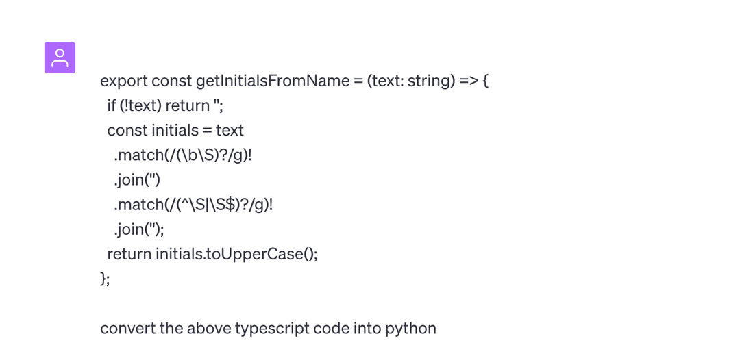This screenshot has width=740, height=358.
Task: Click the 'text' parameter name in parentheses
Action: point(387,81)
